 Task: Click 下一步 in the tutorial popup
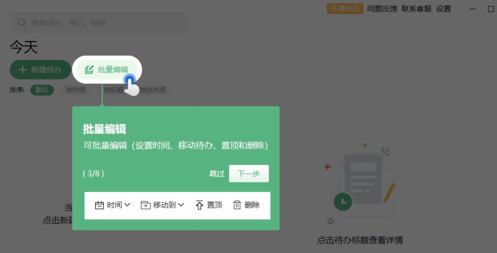click(249, 173)
